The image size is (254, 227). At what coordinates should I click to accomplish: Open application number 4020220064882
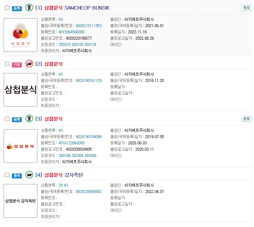click(89, 192)
